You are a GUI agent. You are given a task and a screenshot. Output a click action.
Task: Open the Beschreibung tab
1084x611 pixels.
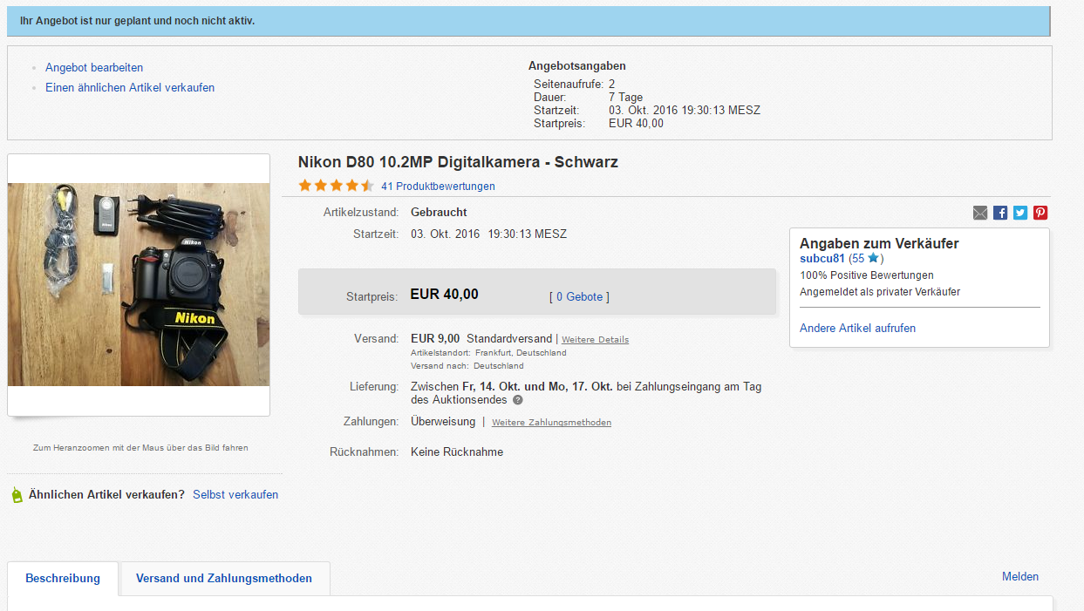63,578
